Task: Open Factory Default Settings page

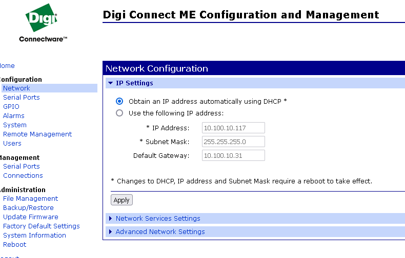Action: tap(41, 226)
